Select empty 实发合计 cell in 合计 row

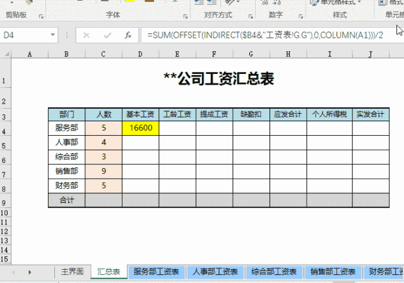click(371, 200)
